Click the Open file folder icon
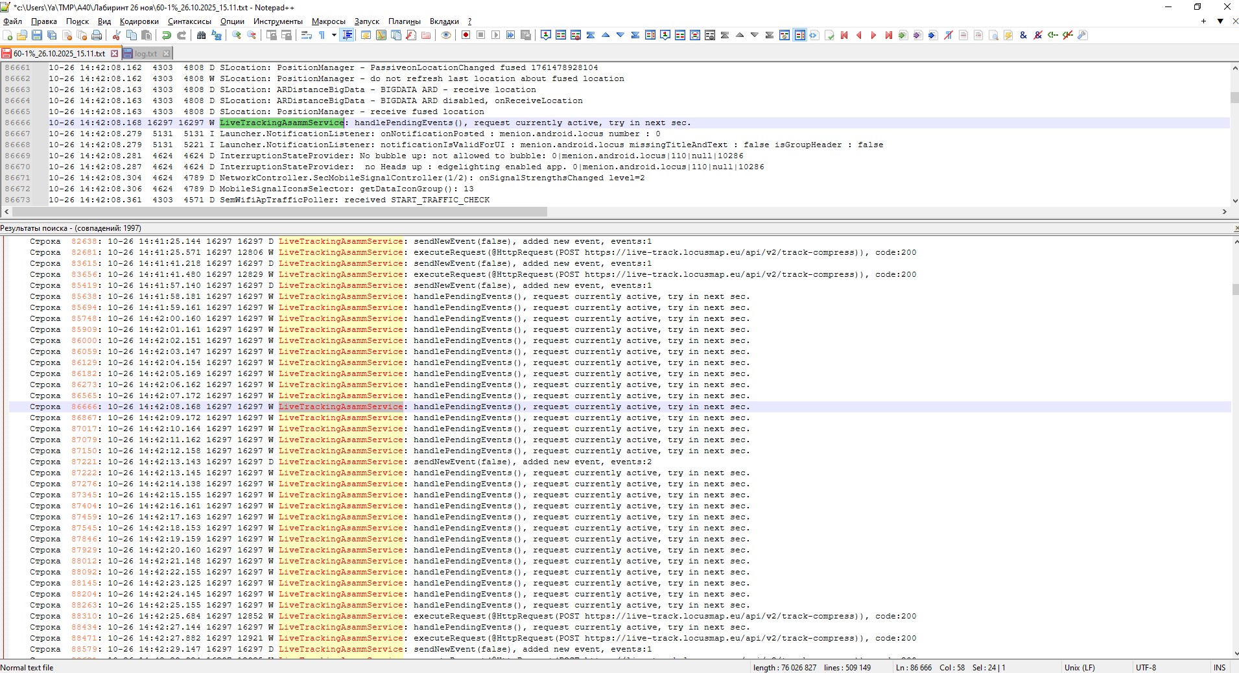 [22, 35]
